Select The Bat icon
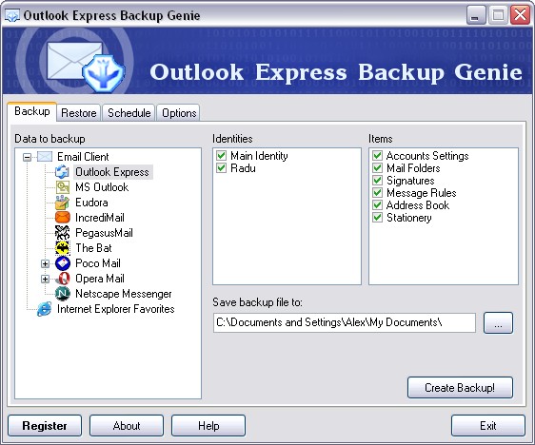This screenshot has width=535, height=445. (63, 248)
